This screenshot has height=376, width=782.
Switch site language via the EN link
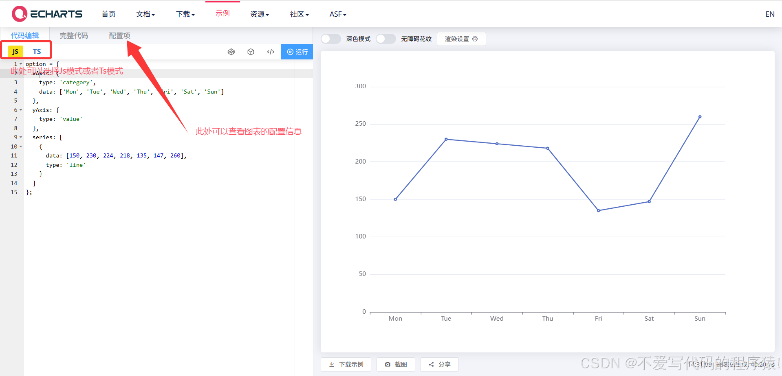click(770, 14)
